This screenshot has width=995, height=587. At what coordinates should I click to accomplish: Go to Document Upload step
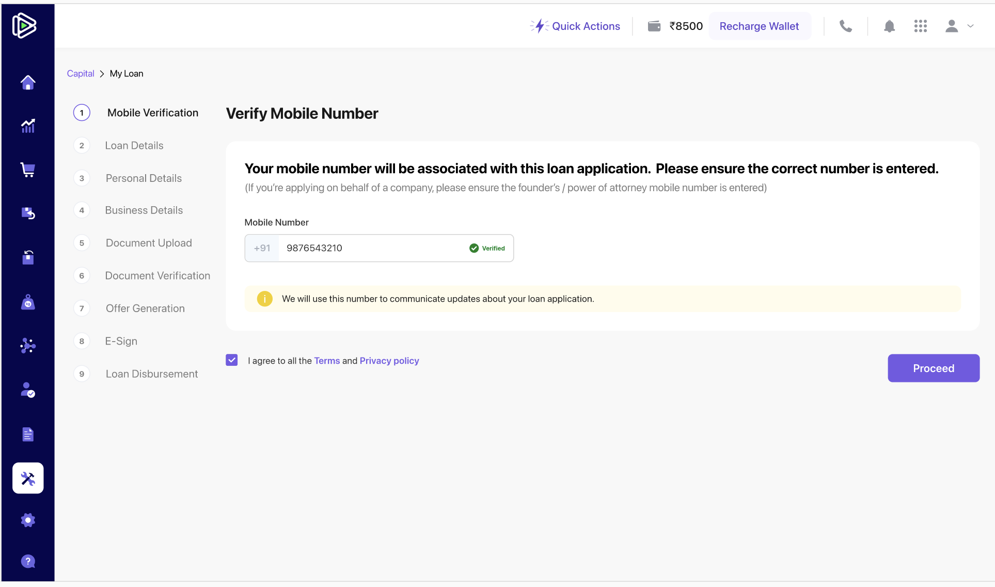(x=149, y=243)
